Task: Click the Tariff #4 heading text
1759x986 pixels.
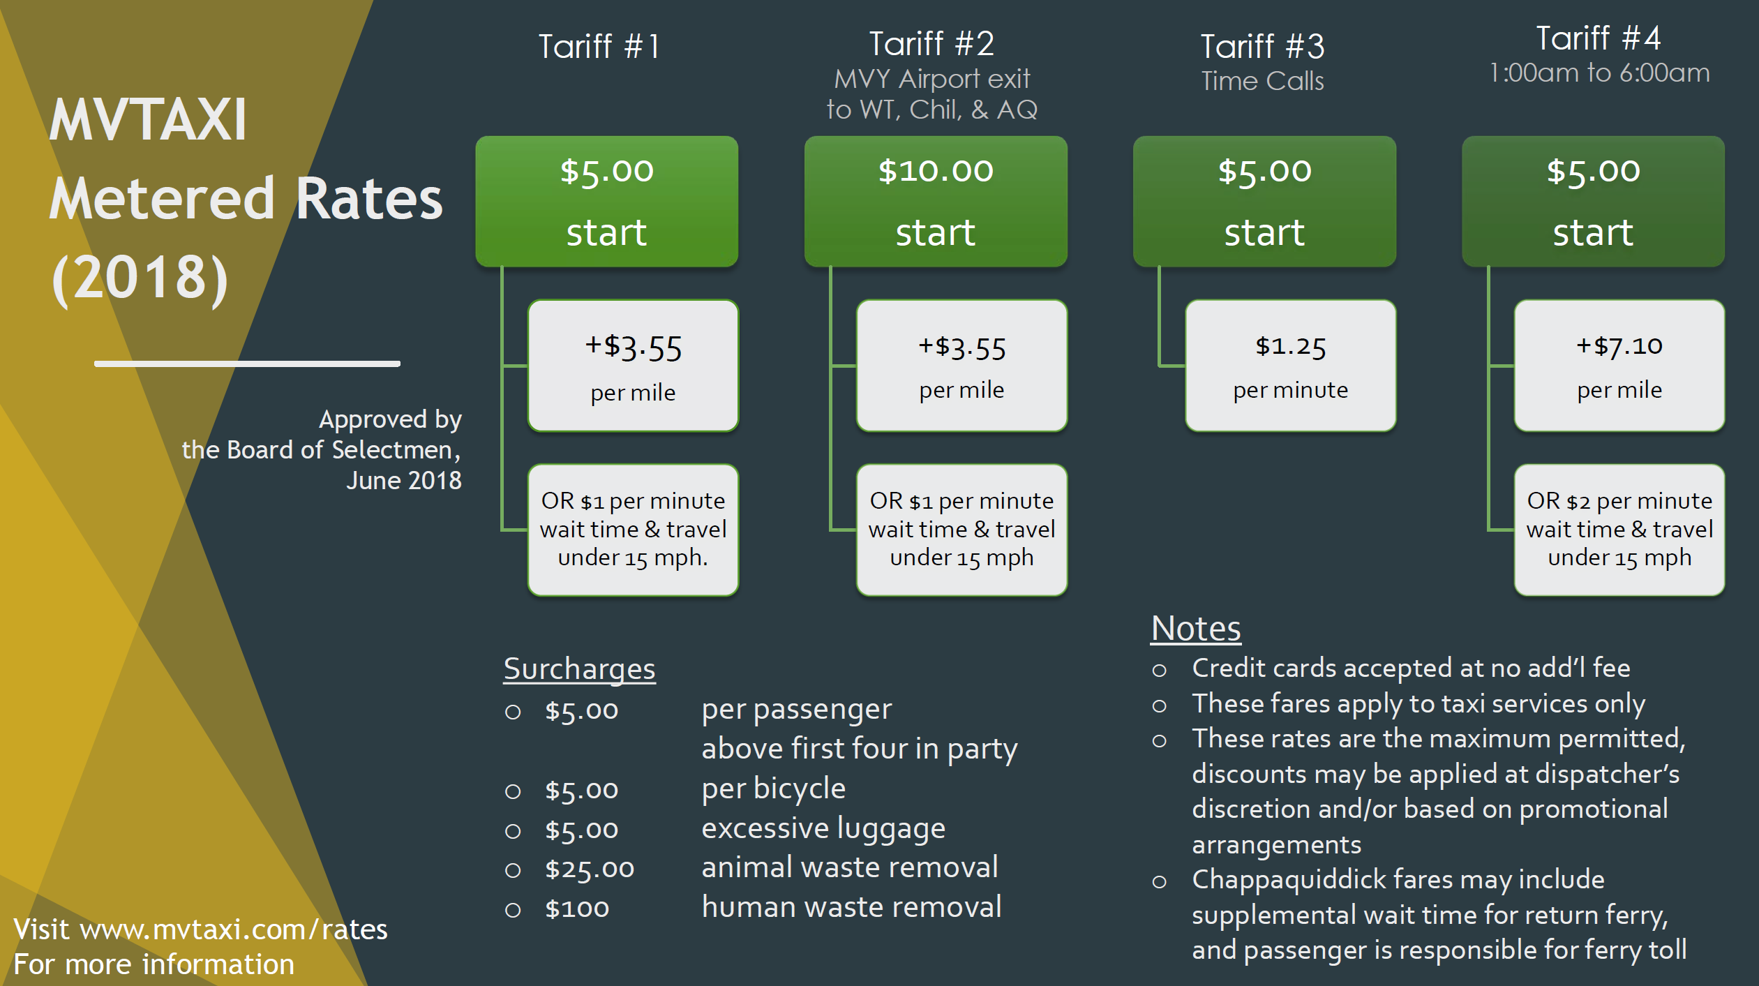Action: pos(1599,38)
